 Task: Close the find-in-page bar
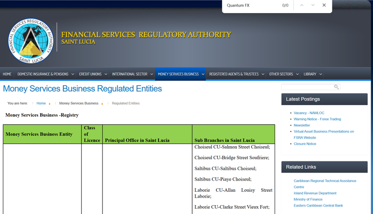coord(324,5)
